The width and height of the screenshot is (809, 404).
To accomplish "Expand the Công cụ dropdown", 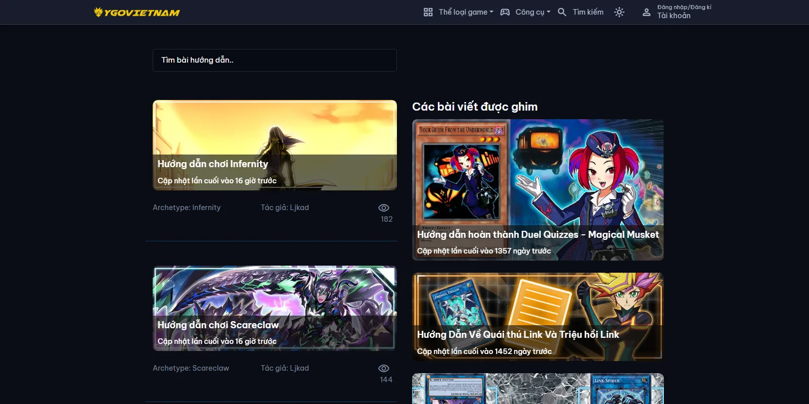I will coord(533,12).
